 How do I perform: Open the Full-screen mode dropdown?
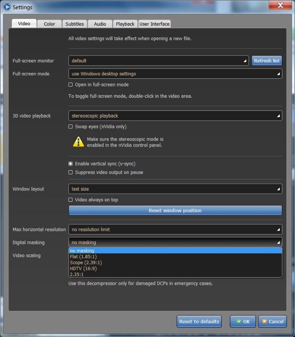tap(175, 74)
